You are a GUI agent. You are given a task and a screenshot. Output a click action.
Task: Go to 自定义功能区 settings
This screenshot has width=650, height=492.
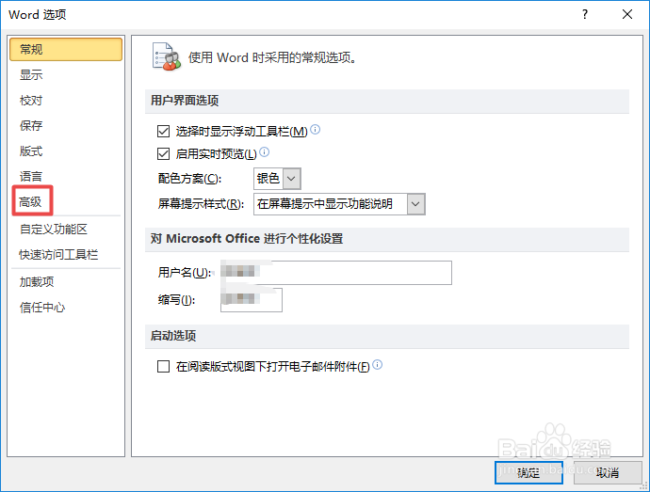tap(54, 229)
